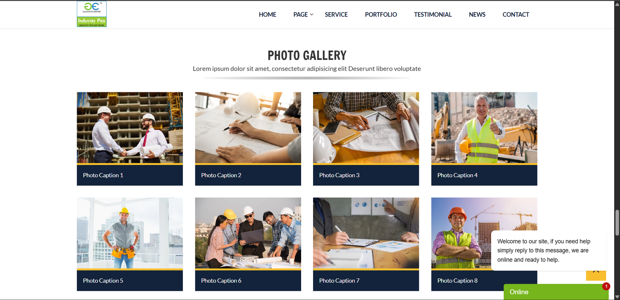Open the SERVICE menu item
The height and width of the screenshot is (300, 620).
pyautogui.click(x=336, y=15)
